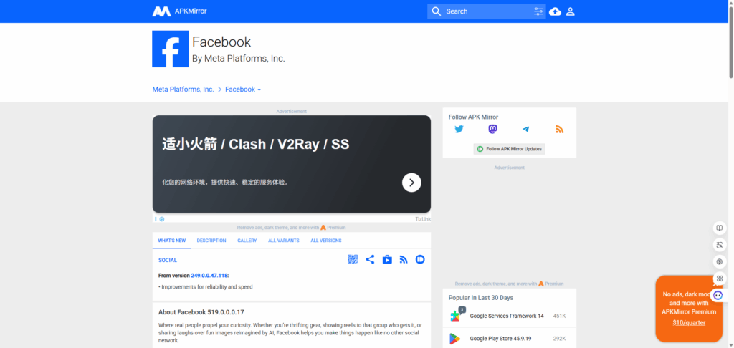Click the APKMirror logo in the header
The image size is (734, 348).
pyautogui.click(x=161, y=11)
